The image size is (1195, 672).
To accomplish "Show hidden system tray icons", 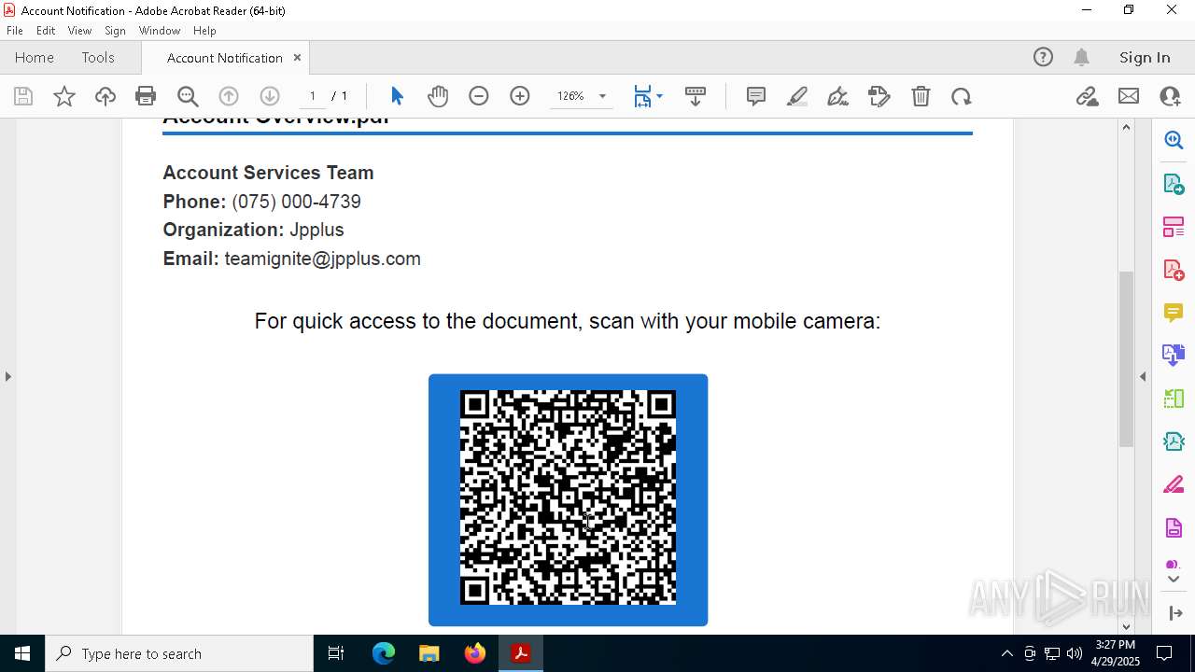I will click(x=1006, y=653).
